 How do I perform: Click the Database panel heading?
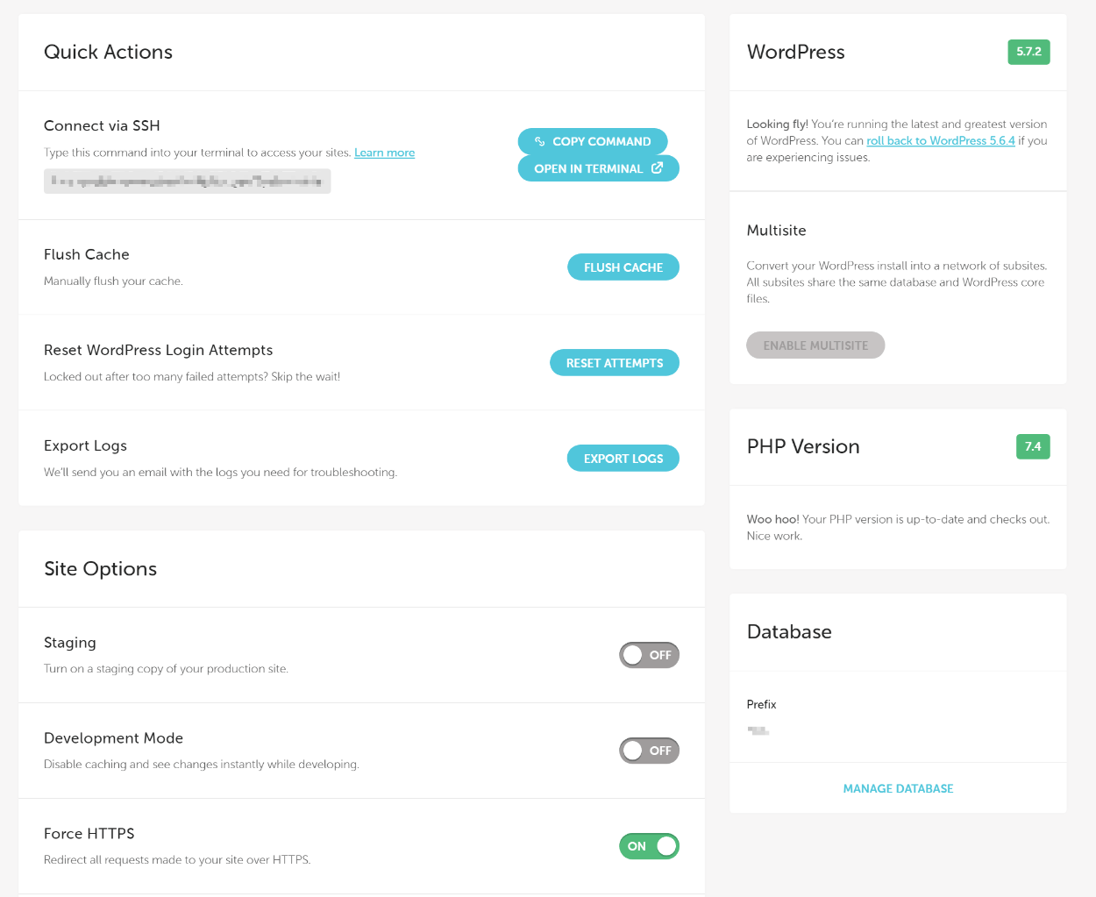(x=789, y=632)
